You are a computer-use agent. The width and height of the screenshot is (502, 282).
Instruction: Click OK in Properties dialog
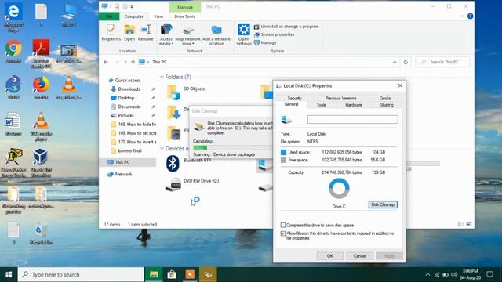point(329,256)
